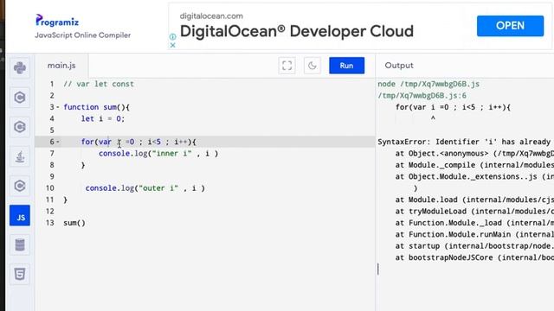This screenshot has height=311, width=554.
Task: Click the '/tmp/Xq7wwbgD6B.js:6' output line
Action: point(422,96)
